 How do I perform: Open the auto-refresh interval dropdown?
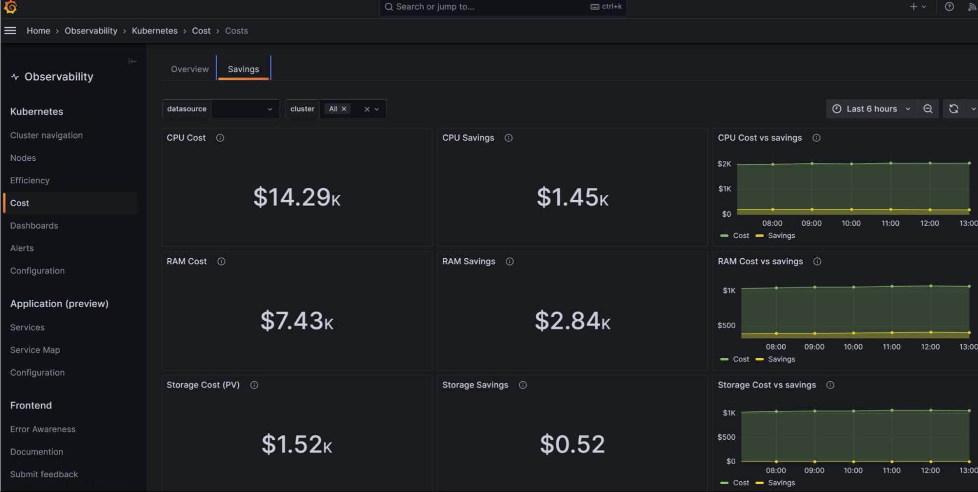pyautogui.click(x=973, y=109)
